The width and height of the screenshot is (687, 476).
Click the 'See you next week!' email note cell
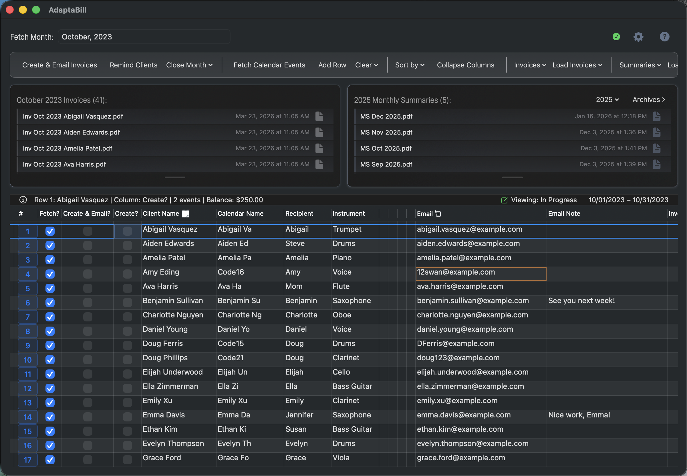click(x=606, y=302)
